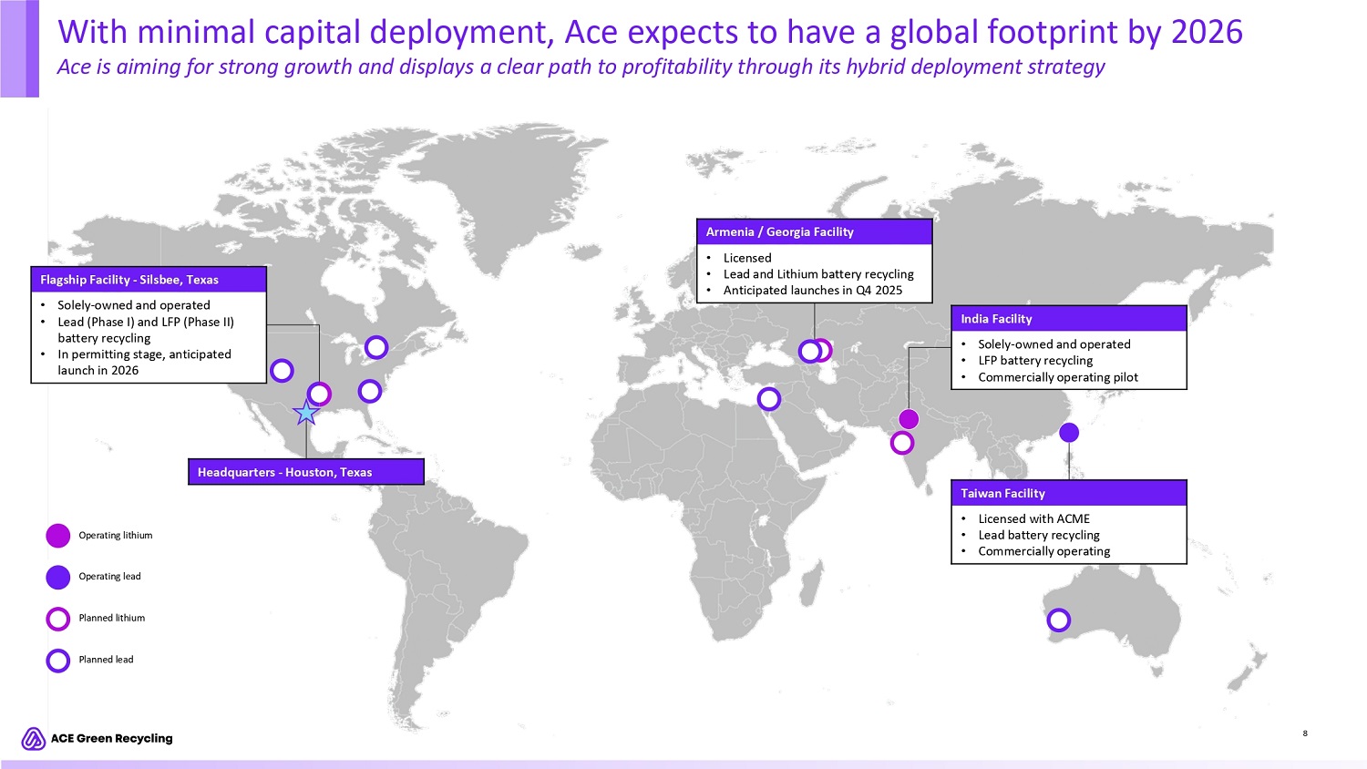The image size is (1367, 769).
Task: Select the slide page number 8
Action: [1305, 733]
